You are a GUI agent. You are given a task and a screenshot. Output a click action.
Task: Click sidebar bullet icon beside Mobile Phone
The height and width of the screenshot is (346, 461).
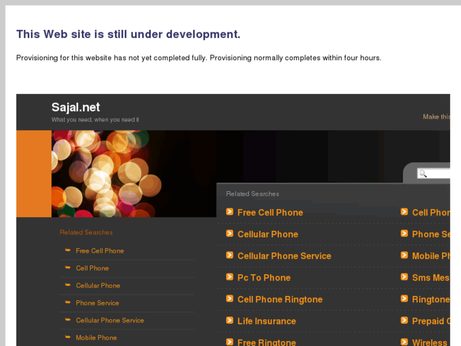(x=68, y=337)
